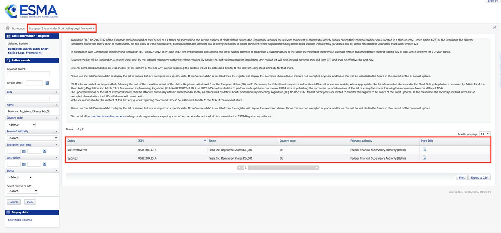The image size is (501, 233).
Task: Sort the table by Name column header
Action: (212, 141)
